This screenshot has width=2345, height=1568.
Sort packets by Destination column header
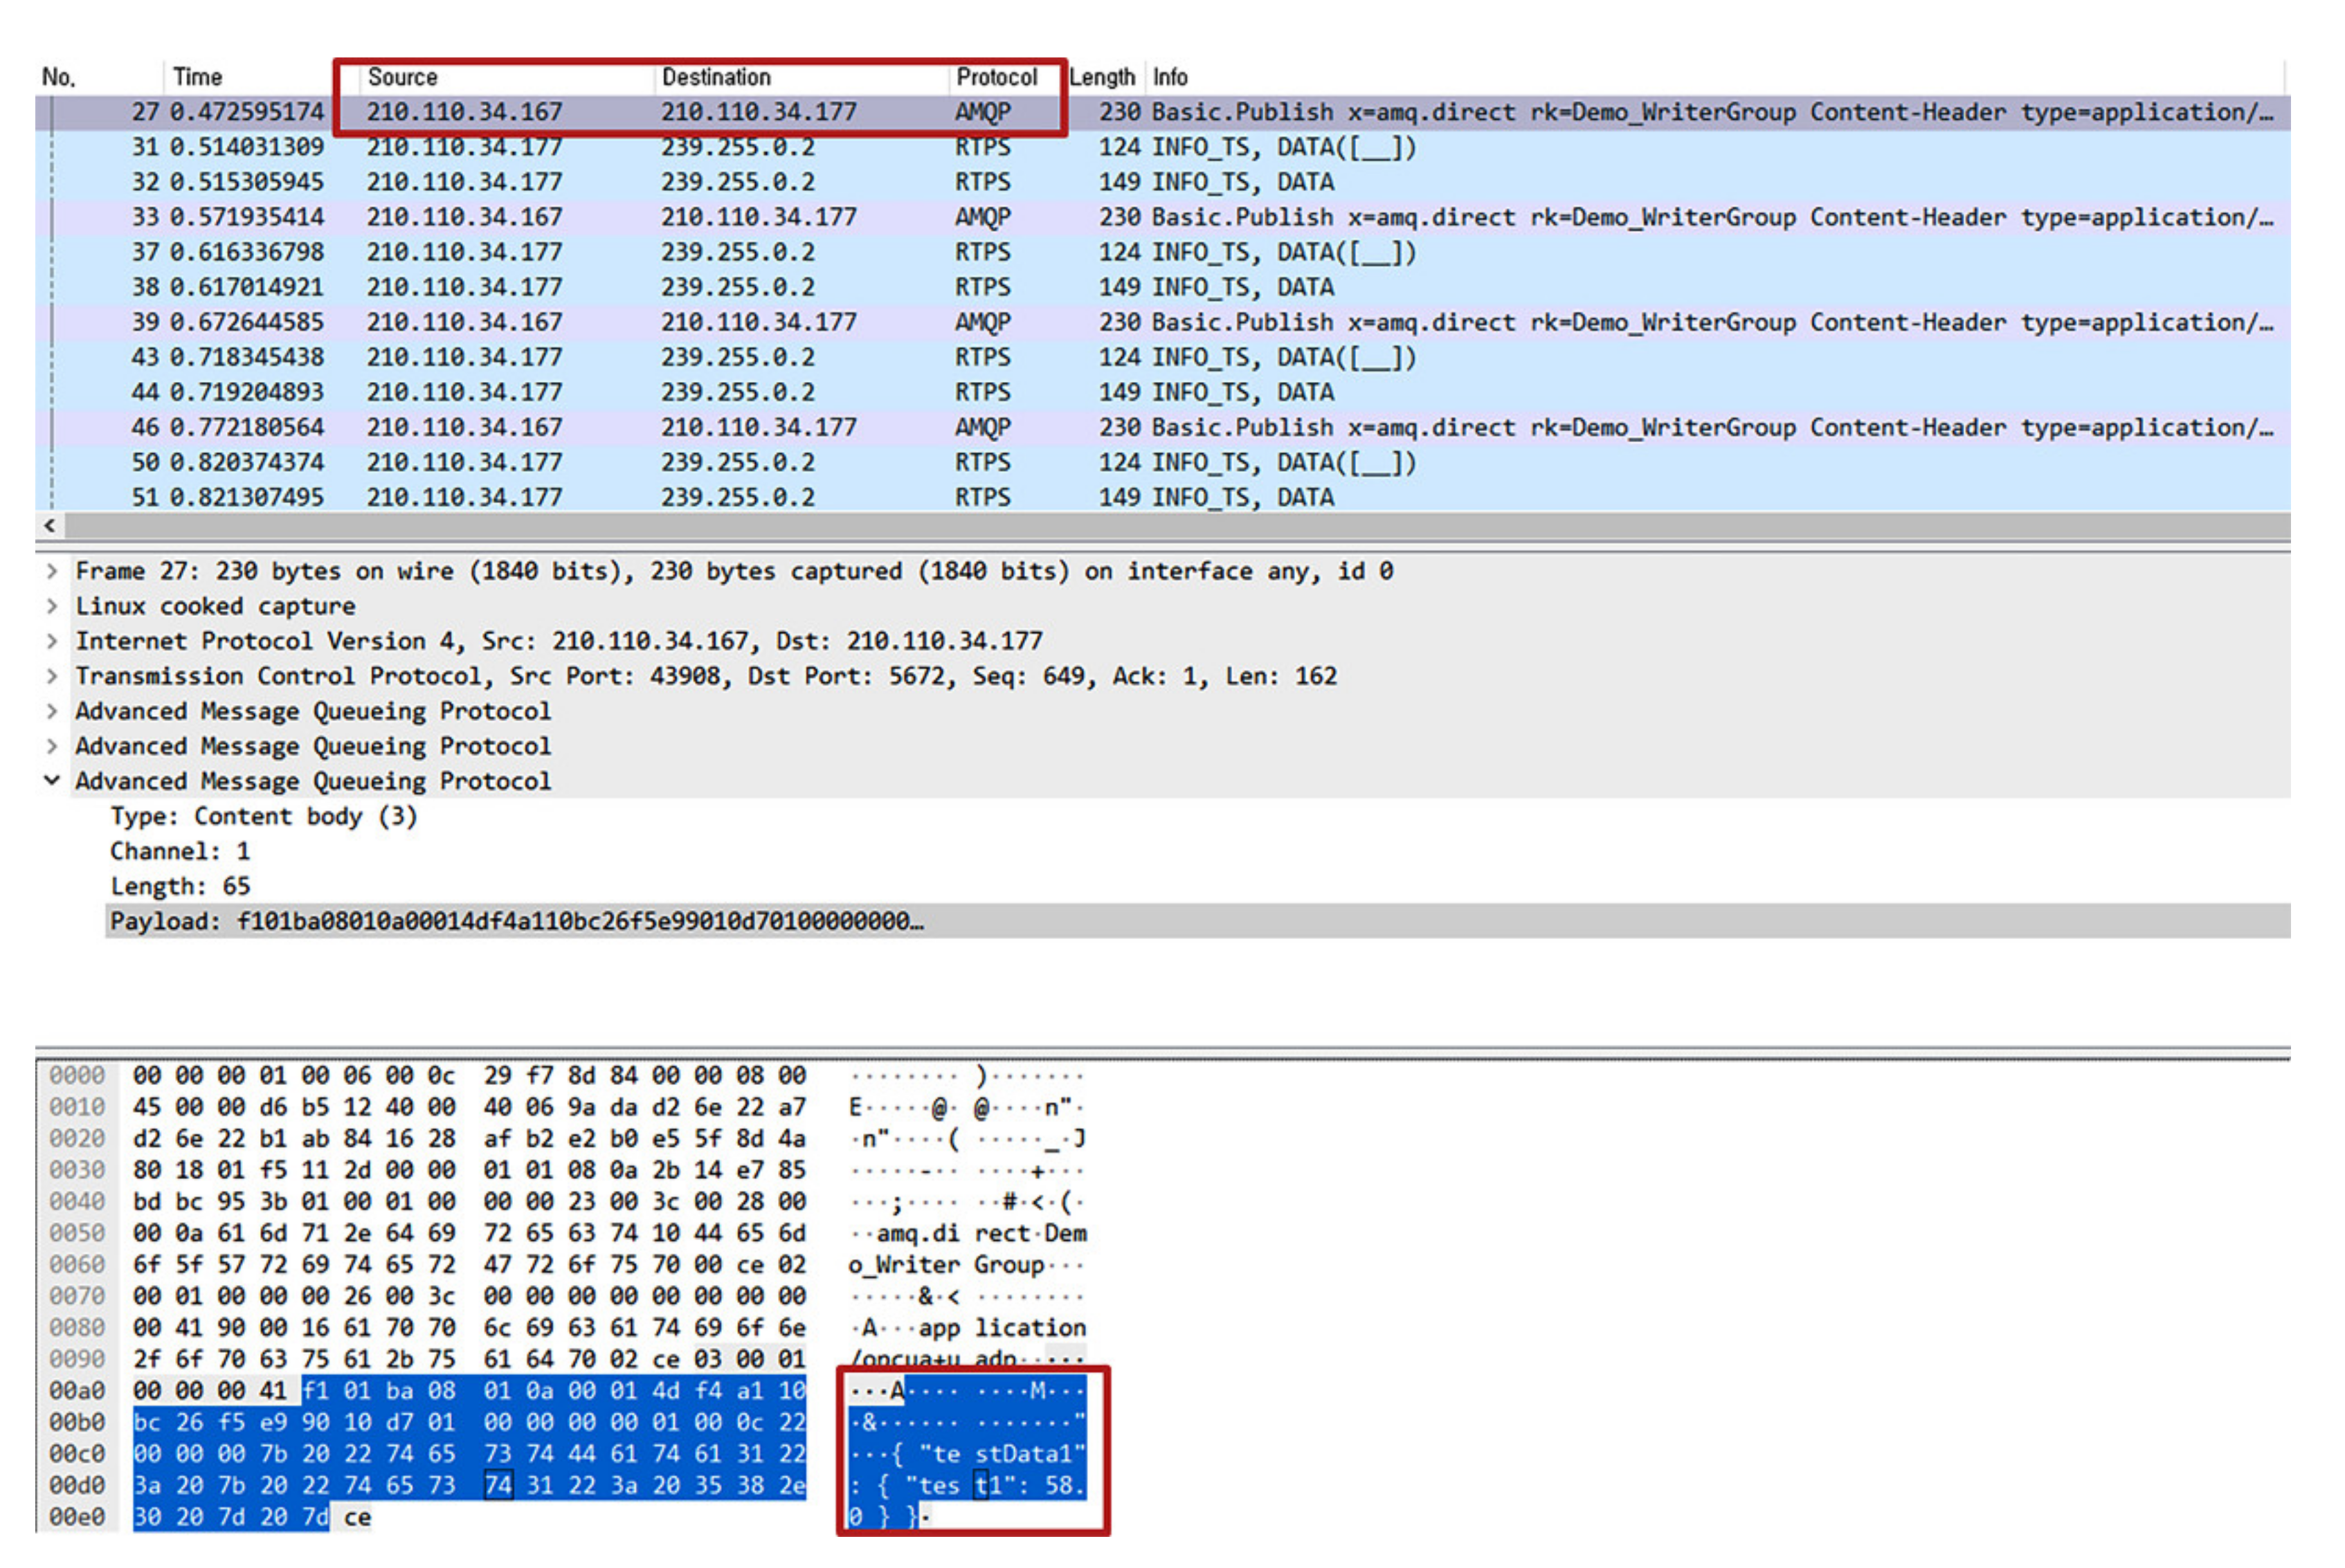tap(716, 77)
